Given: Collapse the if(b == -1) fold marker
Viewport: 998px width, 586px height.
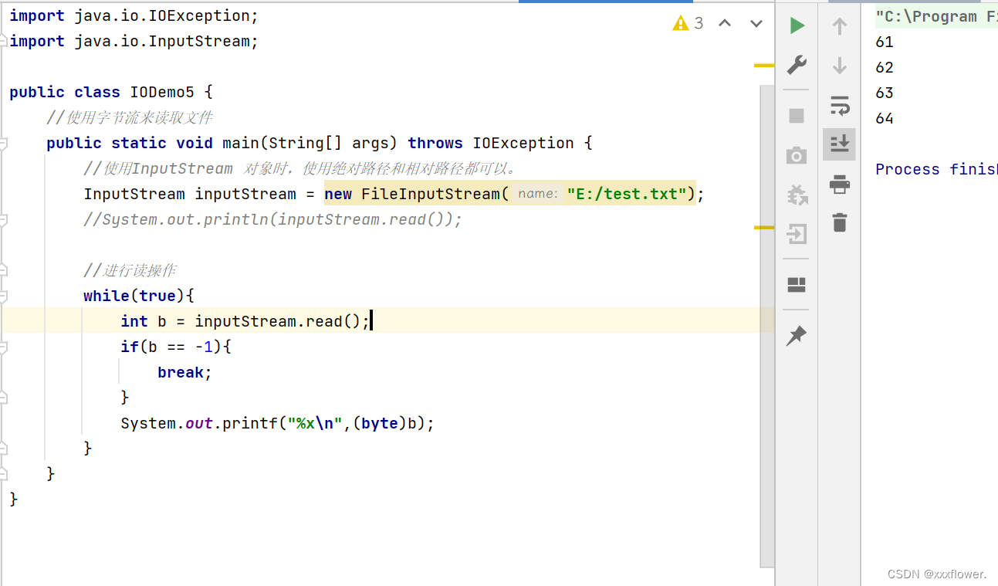Looking at the screenshot, I should click(4, 347).
